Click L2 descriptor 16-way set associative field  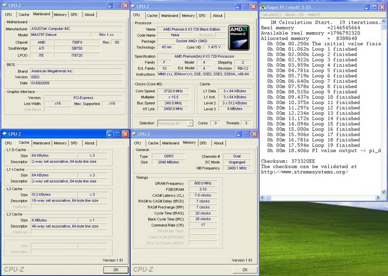(x=70, y=201)
